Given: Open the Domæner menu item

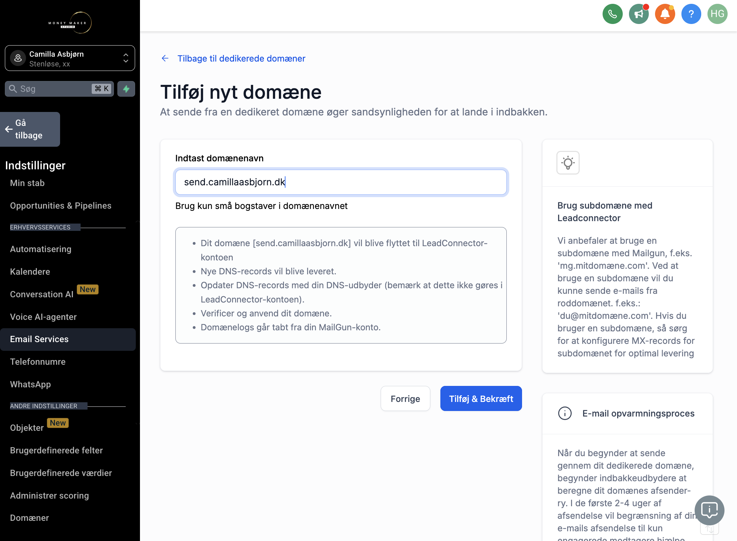Looking at the screenshot, I should point(30,518).
